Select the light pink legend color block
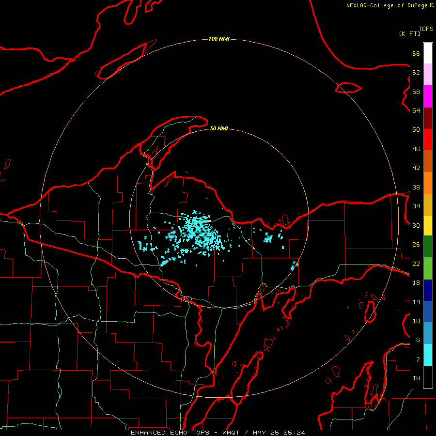Viewport: 436px width, 436px height. tap(428, 75)
